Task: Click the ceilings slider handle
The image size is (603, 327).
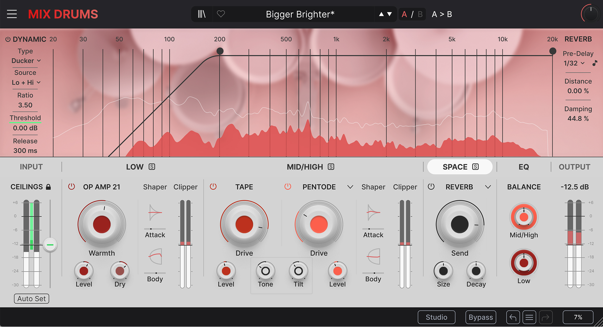Action: coord(50,245)
